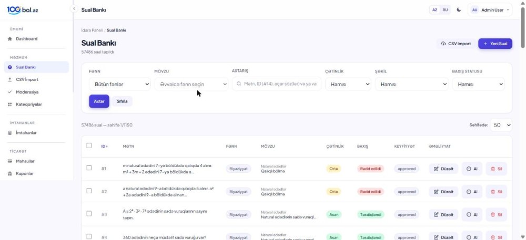This screenshot has width=526, height=240.
Task: Click the CSV İmport upload icon in sidebar
Action: click(x=9, y=80)
